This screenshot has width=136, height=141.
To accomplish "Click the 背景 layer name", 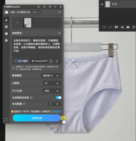I will (114, 4).
